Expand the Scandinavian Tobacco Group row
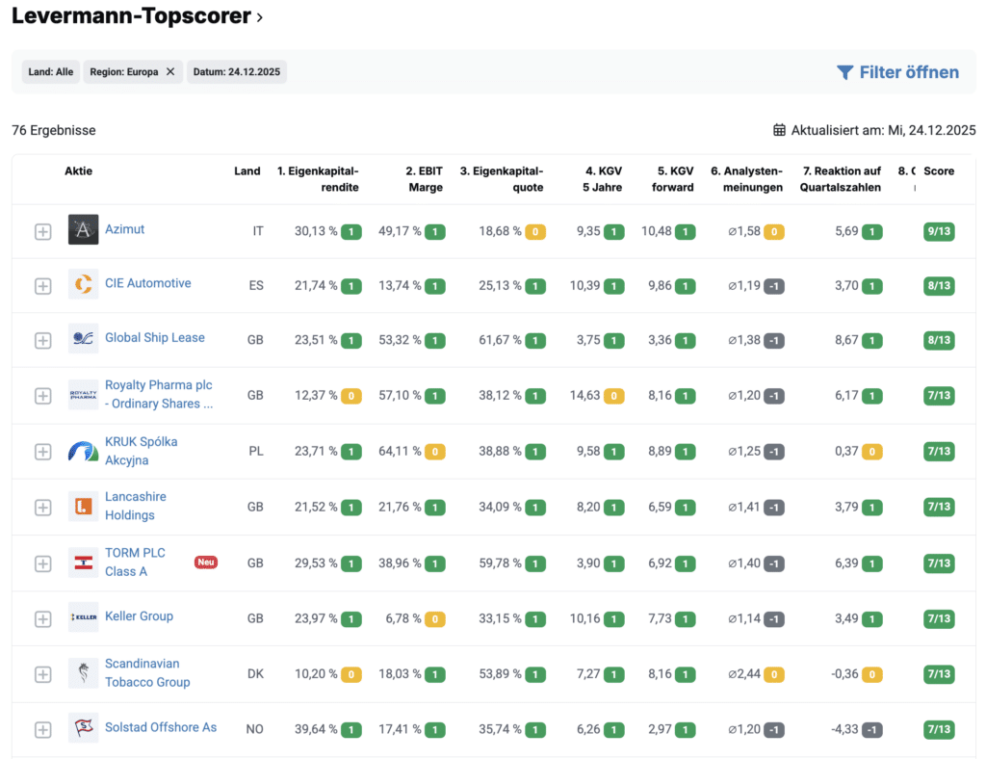The width and height of the screenshot is (986, 759). (42, 674)
